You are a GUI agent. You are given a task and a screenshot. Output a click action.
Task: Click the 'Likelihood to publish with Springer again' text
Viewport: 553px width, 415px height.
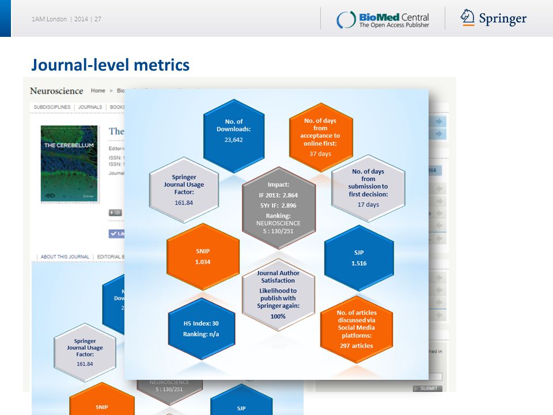coord(278,298)
